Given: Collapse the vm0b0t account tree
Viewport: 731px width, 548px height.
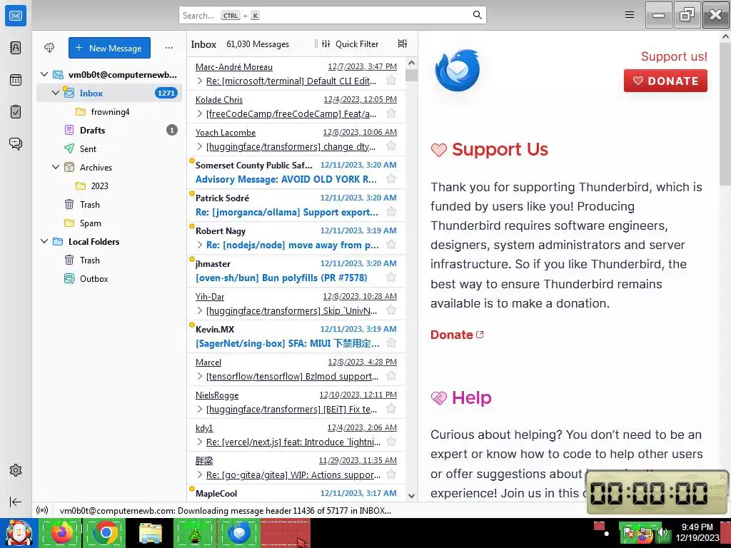Looking at the screenshot, I should pyautogui.click(x=44, y=74).
